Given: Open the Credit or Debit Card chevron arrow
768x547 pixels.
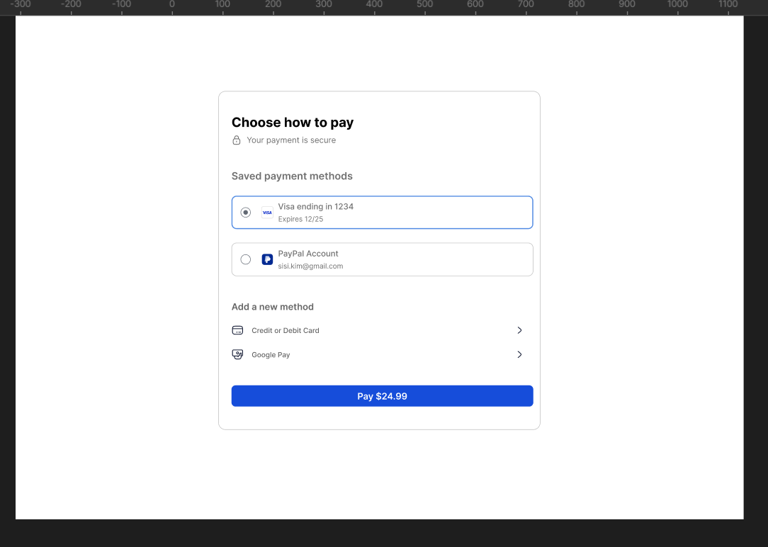Looking at the screenshot, I should tap(519, 331).
